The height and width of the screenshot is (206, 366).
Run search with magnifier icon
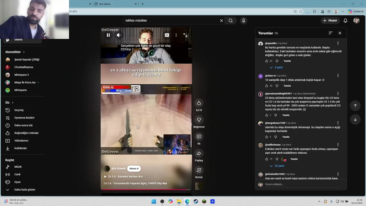pyautogui.click(x=231, y=21)
